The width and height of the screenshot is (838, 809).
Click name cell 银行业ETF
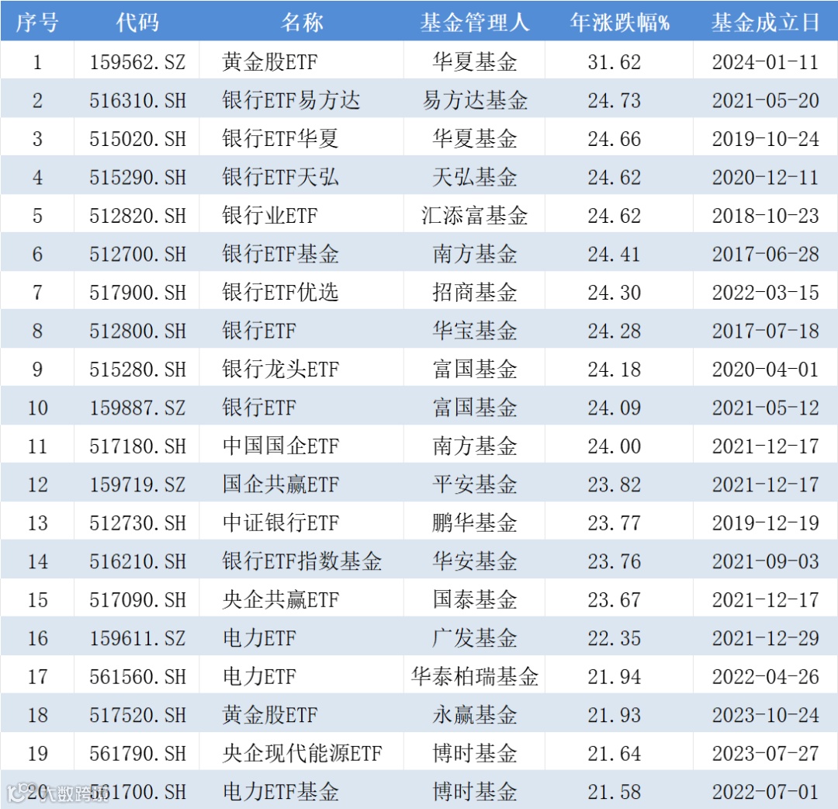(x=270, y=216)
